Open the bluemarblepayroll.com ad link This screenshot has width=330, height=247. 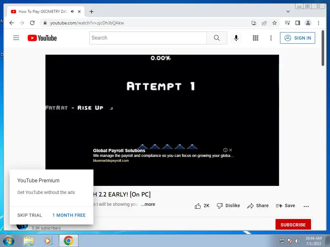(111, 160)
